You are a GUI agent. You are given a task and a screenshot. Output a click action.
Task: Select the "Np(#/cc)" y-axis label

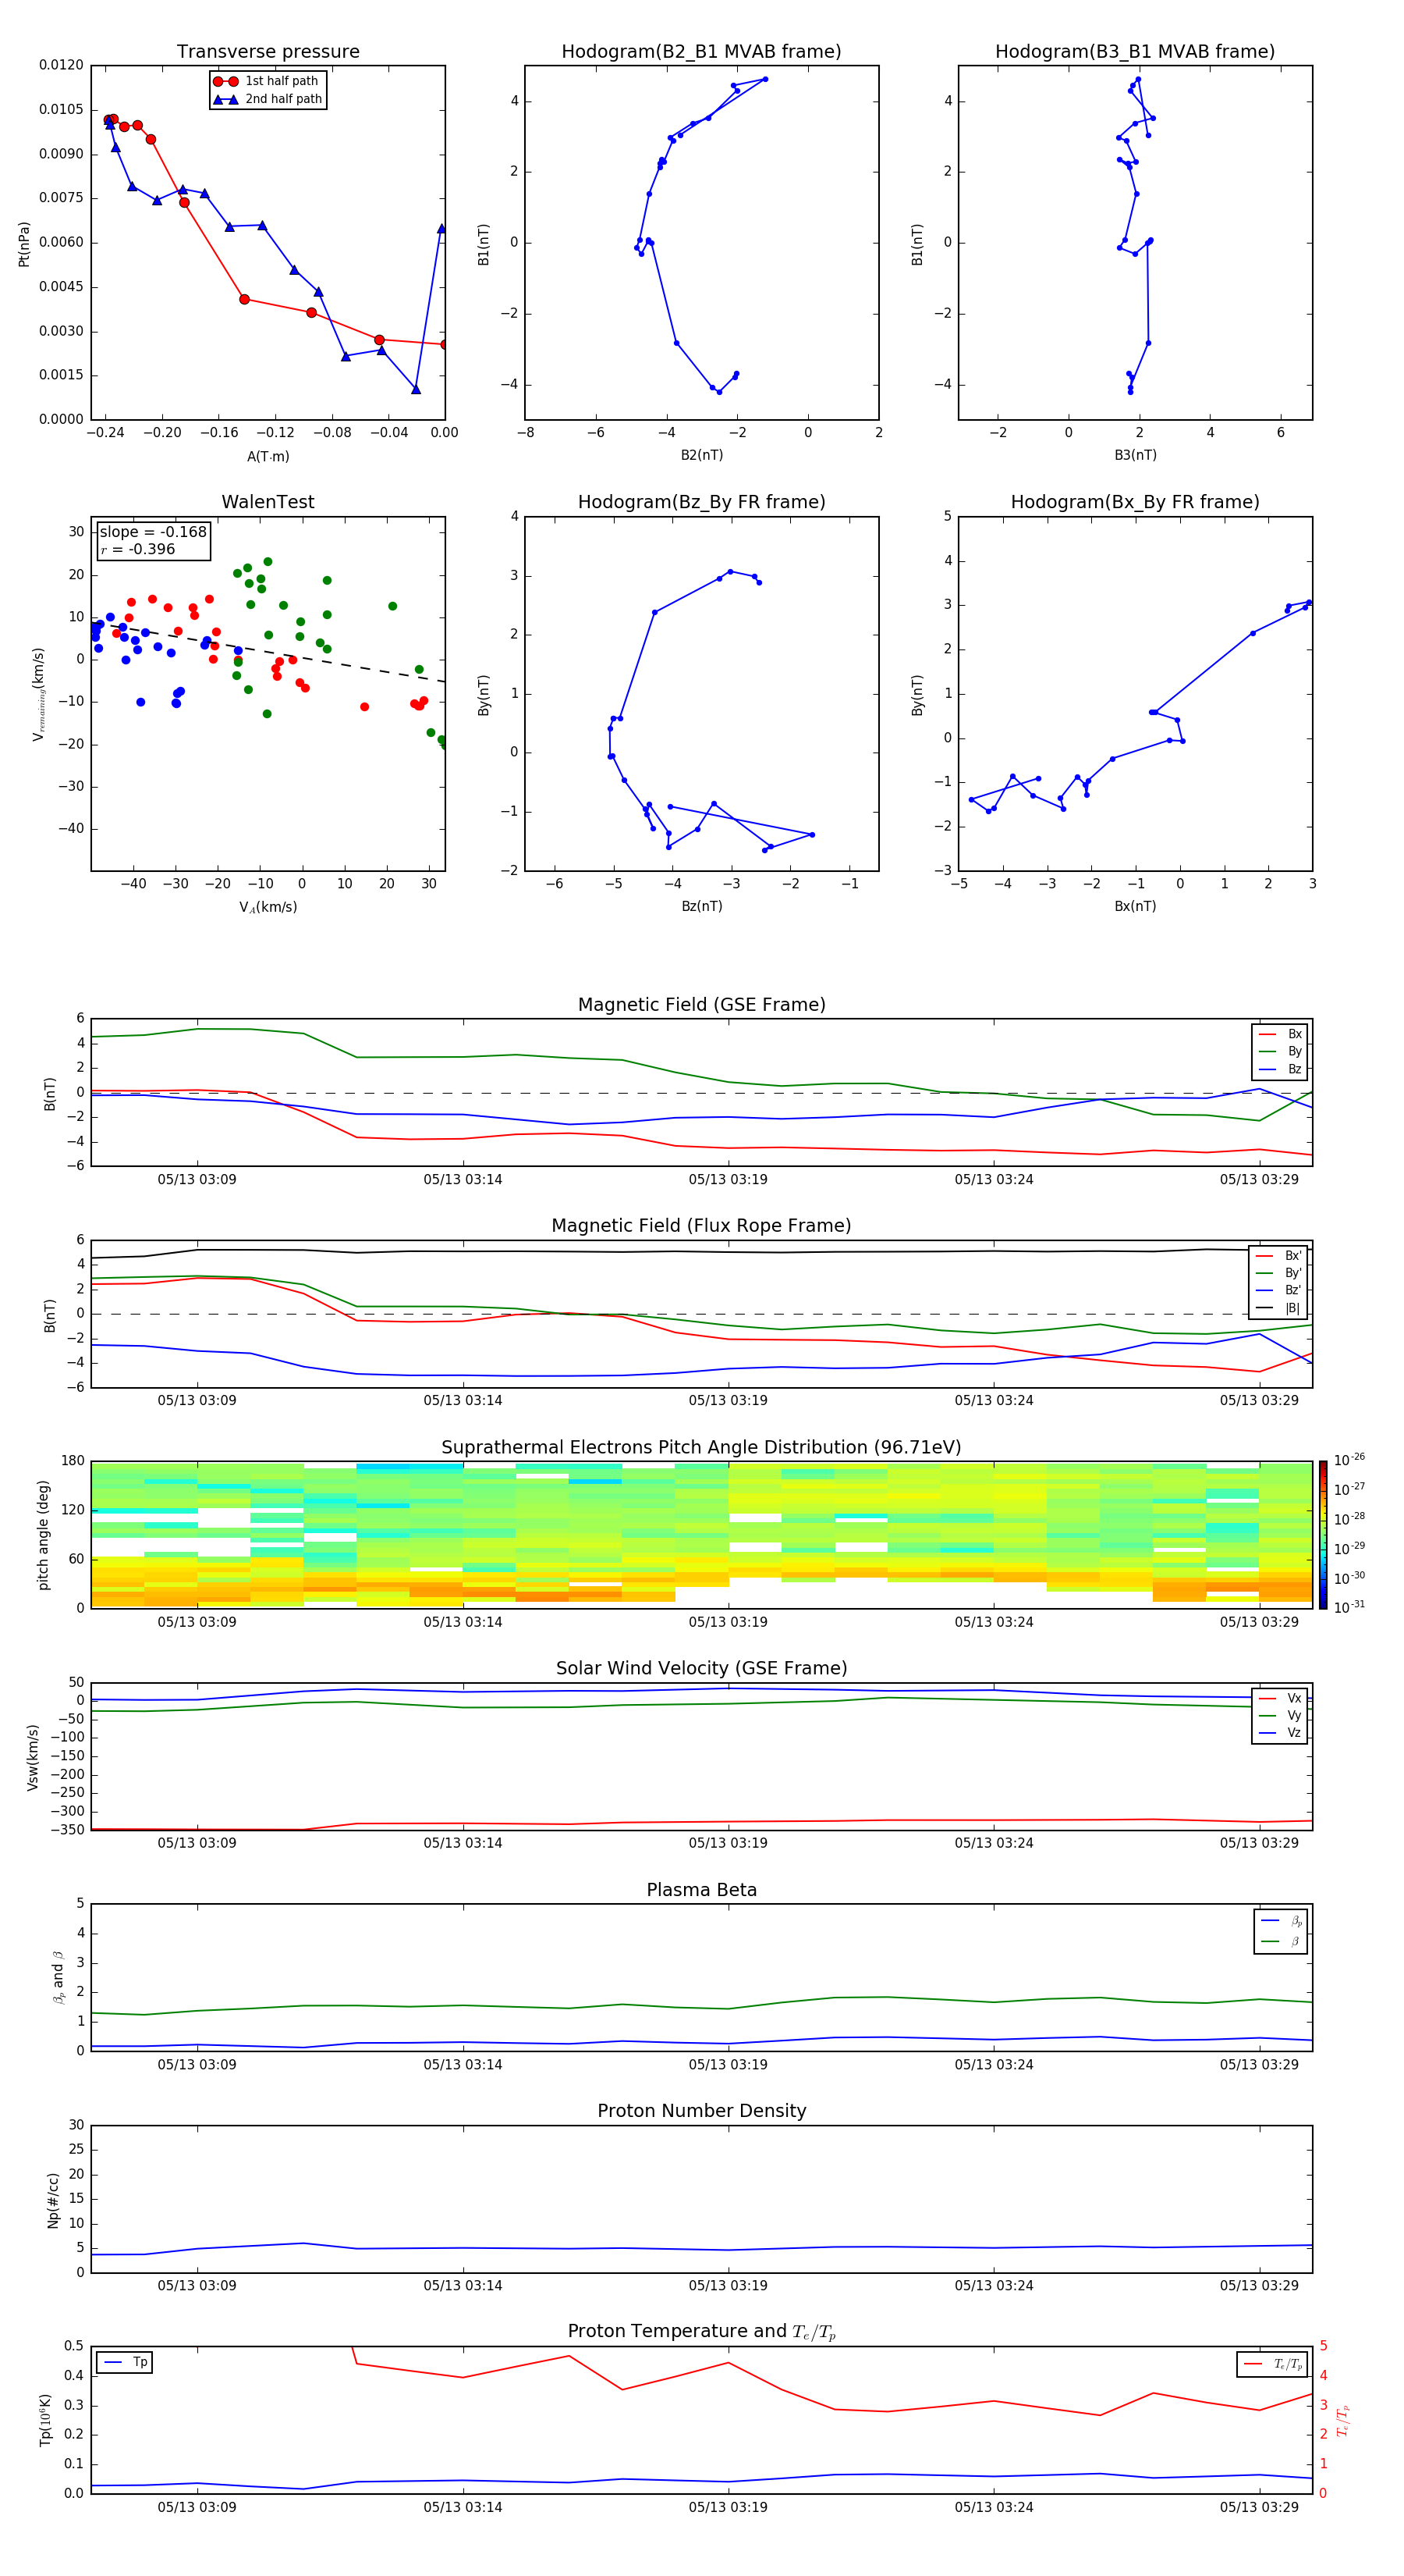click(x=53, y=2199)
